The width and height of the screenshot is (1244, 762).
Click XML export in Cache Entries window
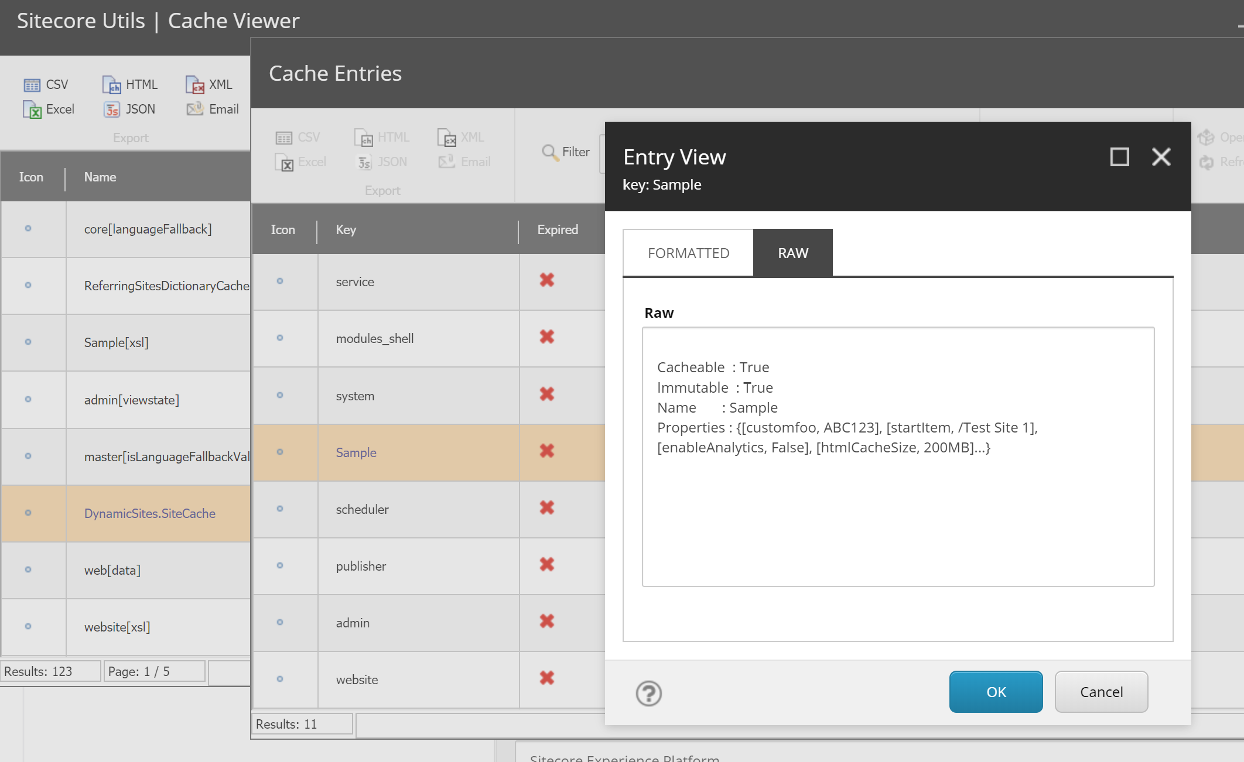[x=461, y=137]
